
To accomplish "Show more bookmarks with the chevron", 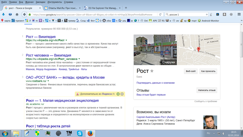I will tap(241, 21).
